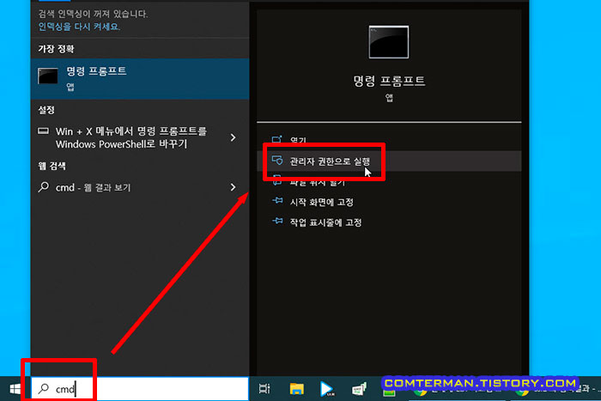The height and width of the screenshot is (401, 601).
Task: Click the large Command Prompt preview icon
Action: point(389,42)
